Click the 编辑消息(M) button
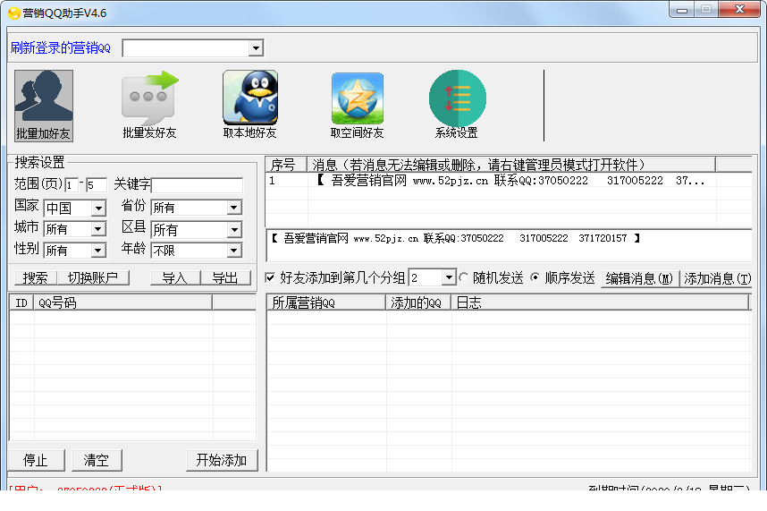Image resolution: width=767 pixels, height=511 pixels. [639, 278]
